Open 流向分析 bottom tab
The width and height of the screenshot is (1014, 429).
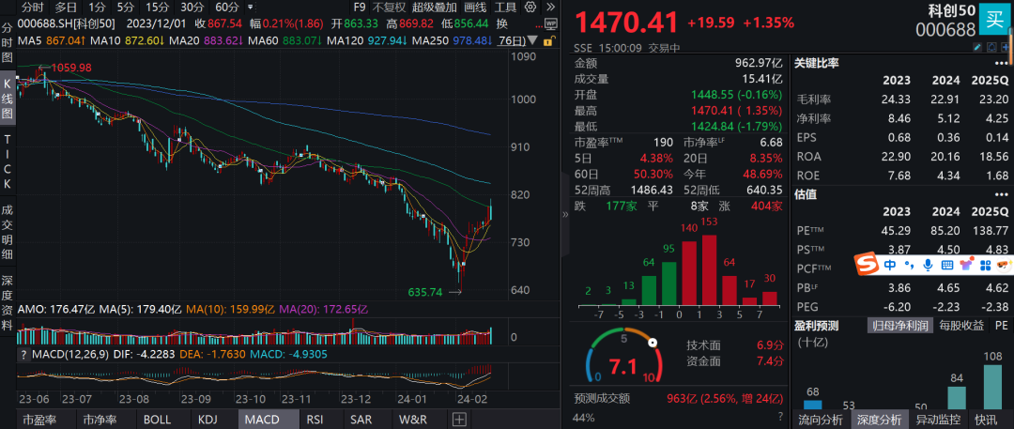tap(821, 420)
